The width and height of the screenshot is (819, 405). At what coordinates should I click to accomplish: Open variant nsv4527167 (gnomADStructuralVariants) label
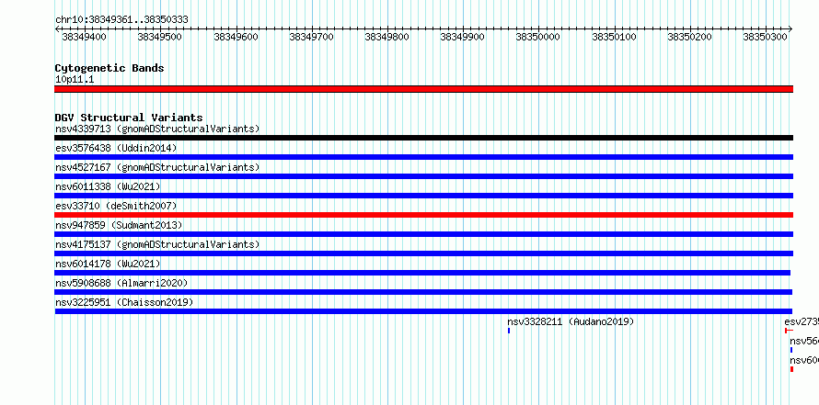point(157,167)
